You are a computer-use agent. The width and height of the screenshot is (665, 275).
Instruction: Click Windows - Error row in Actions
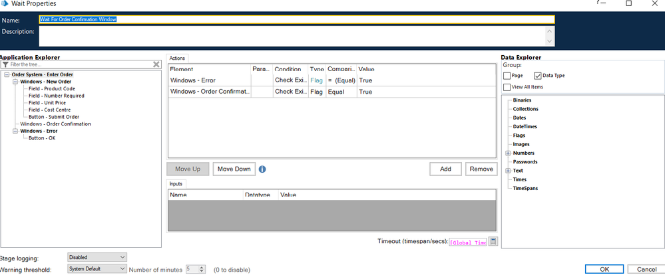332,80
